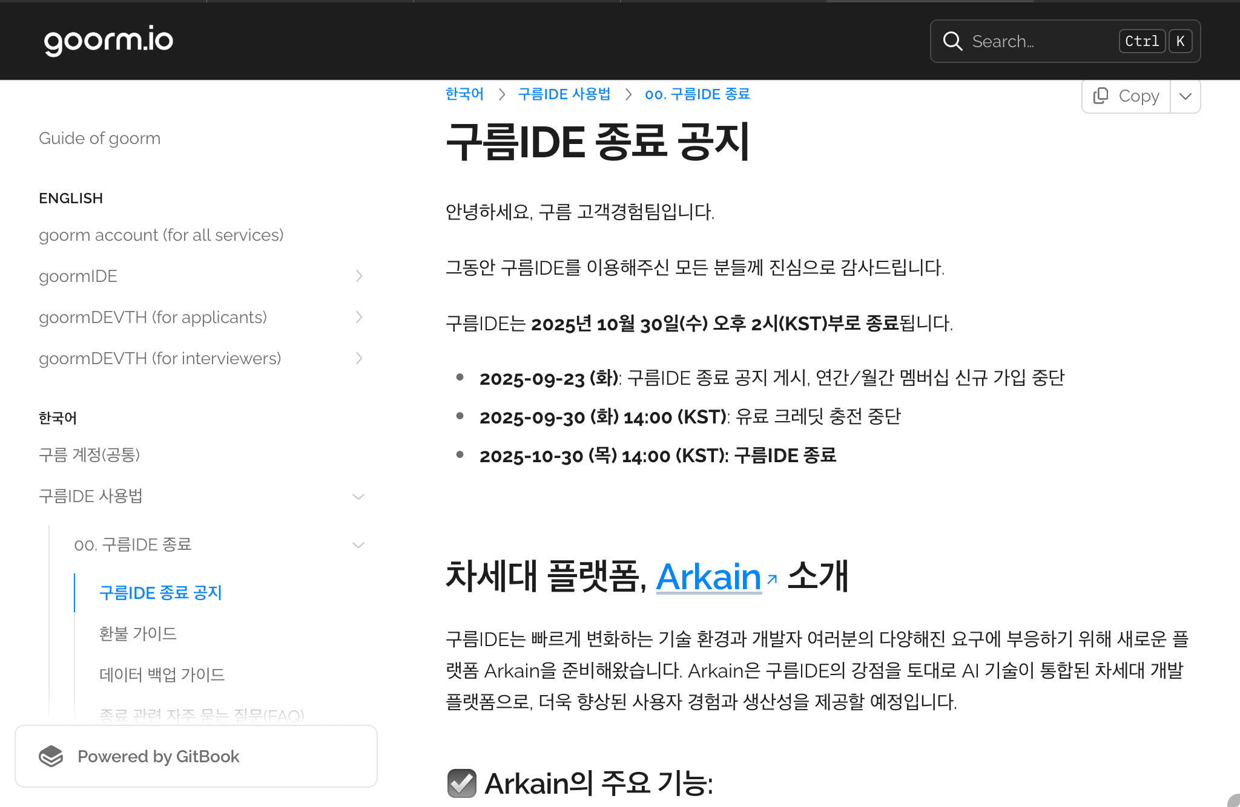
Task: Focus the Search input field
Action: (1041, 41)
